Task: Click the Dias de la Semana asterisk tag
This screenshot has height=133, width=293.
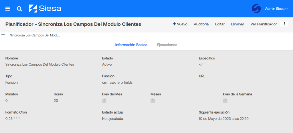Action: pyautogui.click(x=225, y=100)
